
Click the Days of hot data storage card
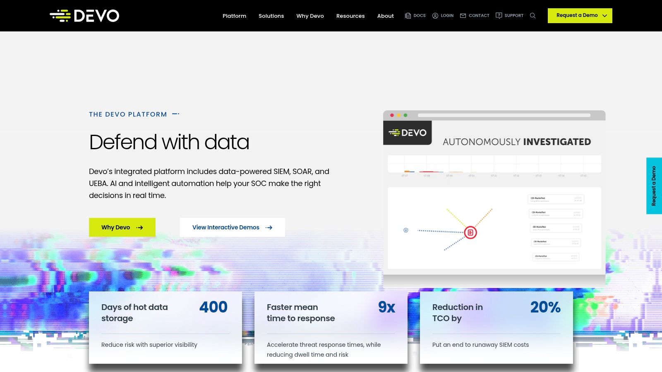[165, 327]
